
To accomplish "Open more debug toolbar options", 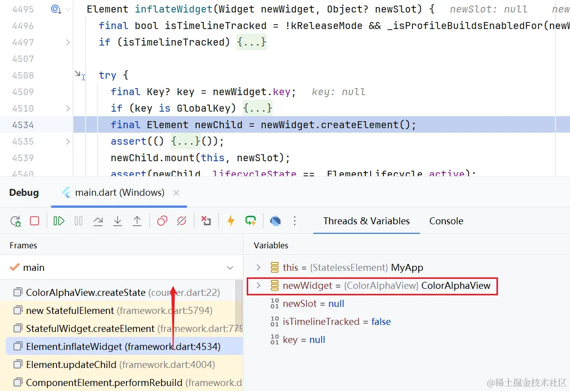I will point(295,221).
